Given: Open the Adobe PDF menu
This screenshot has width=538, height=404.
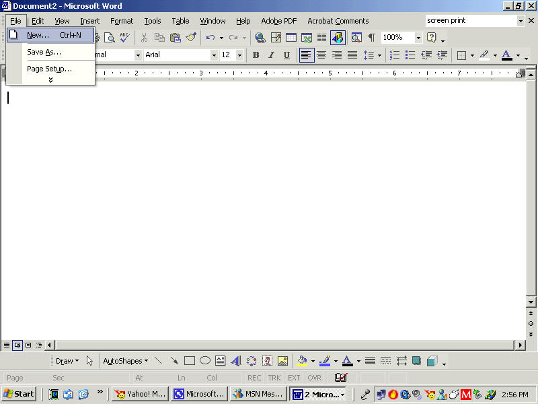Looking at the screenshot, I should pyautogui.click(x=278, y=21).
